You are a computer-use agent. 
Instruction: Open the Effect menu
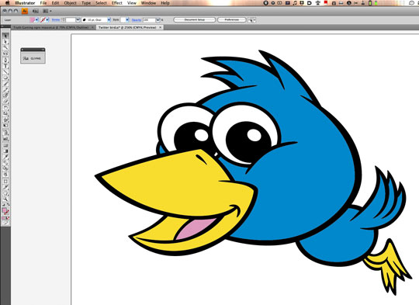[x=116, y=3]
